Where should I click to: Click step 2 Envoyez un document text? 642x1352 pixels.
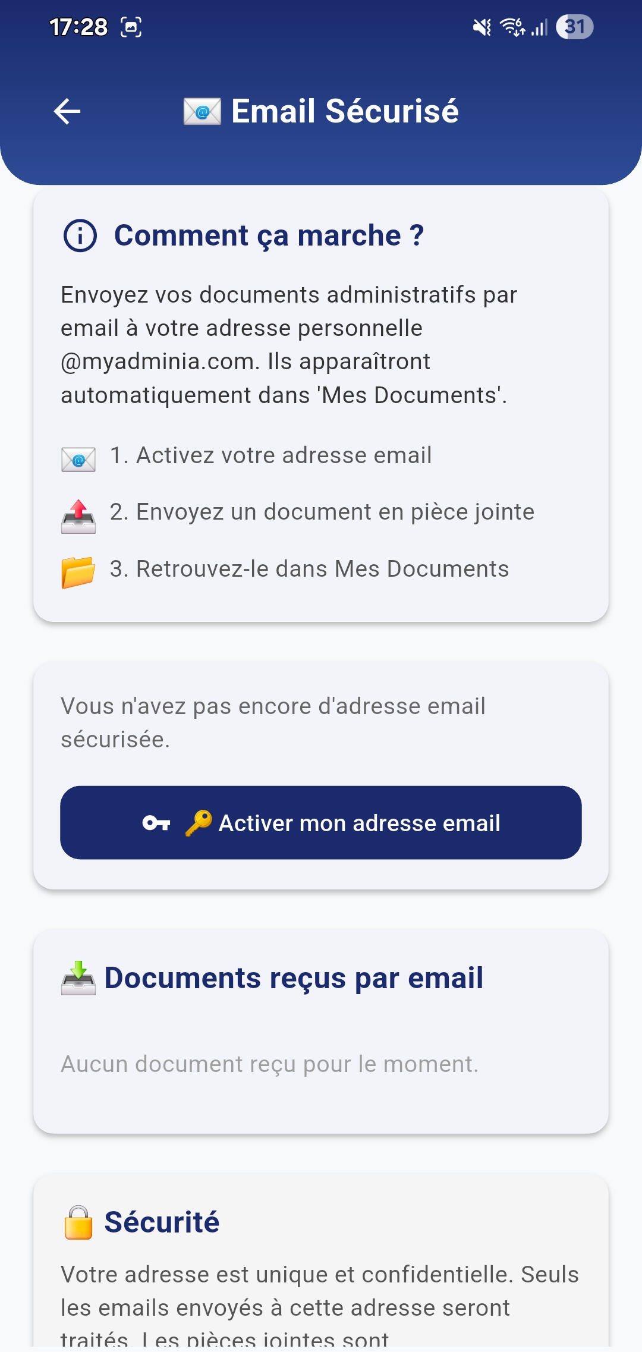pos(322,512)
